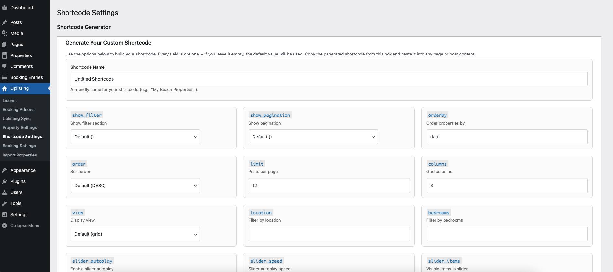The height and width of the screenshot is (272, 613).
Task: Click the show_pagination code label
Action: coord(270,115)
